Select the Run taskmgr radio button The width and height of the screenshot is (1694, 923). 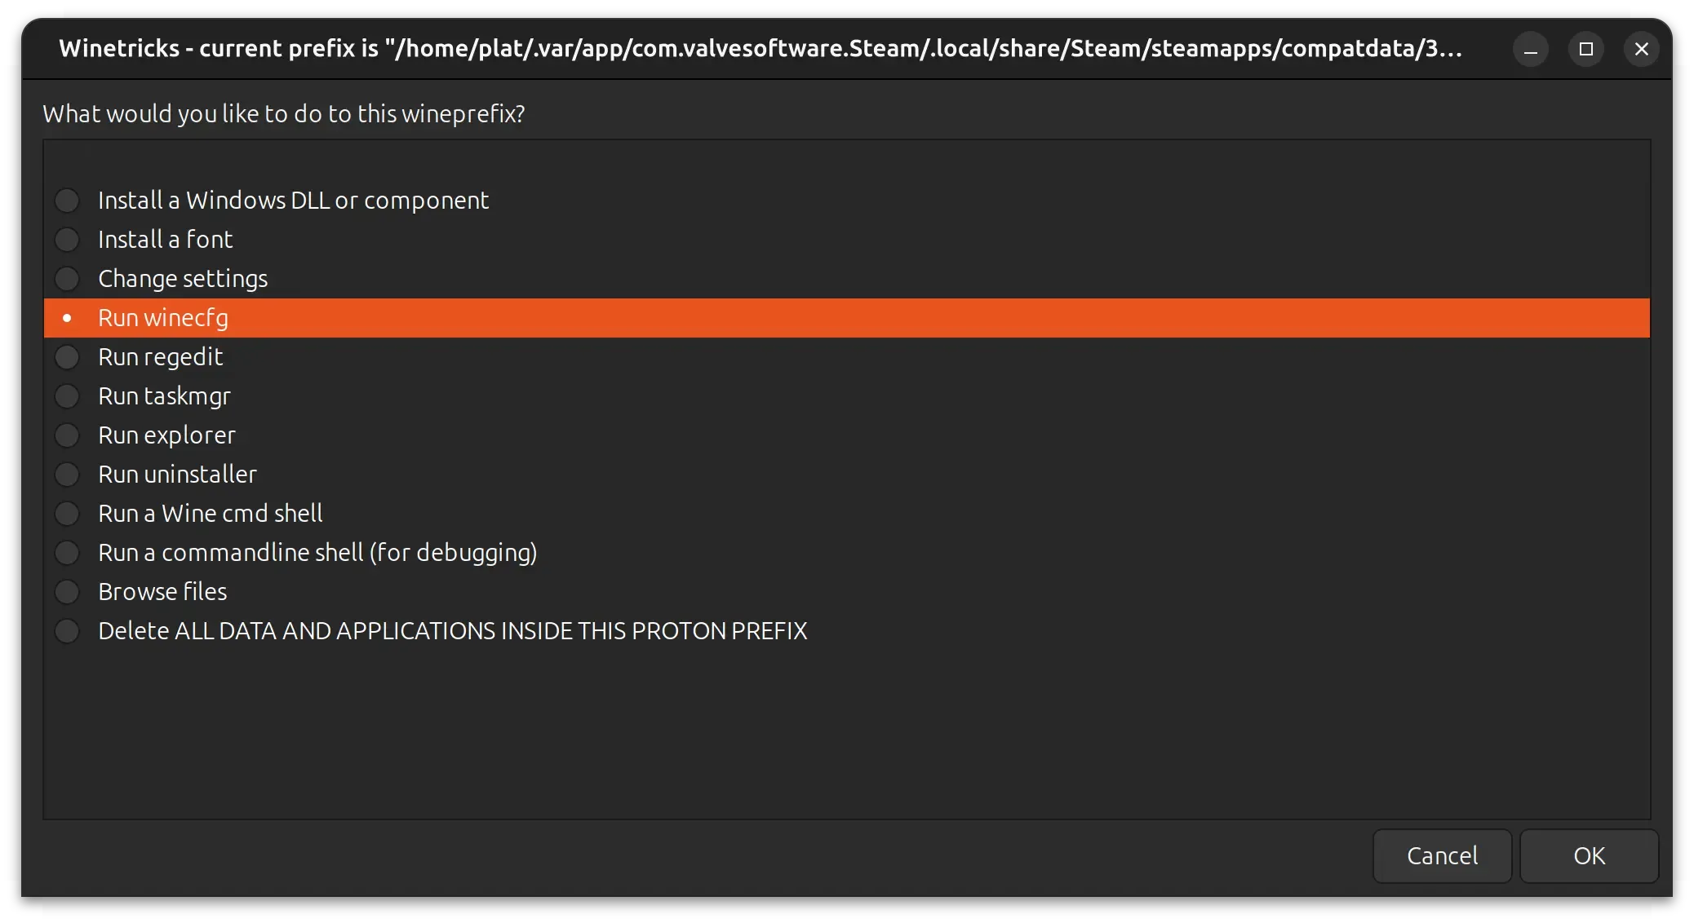67,396
